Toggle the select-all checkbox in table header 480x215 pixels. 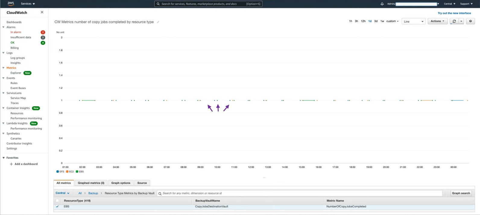57,201
